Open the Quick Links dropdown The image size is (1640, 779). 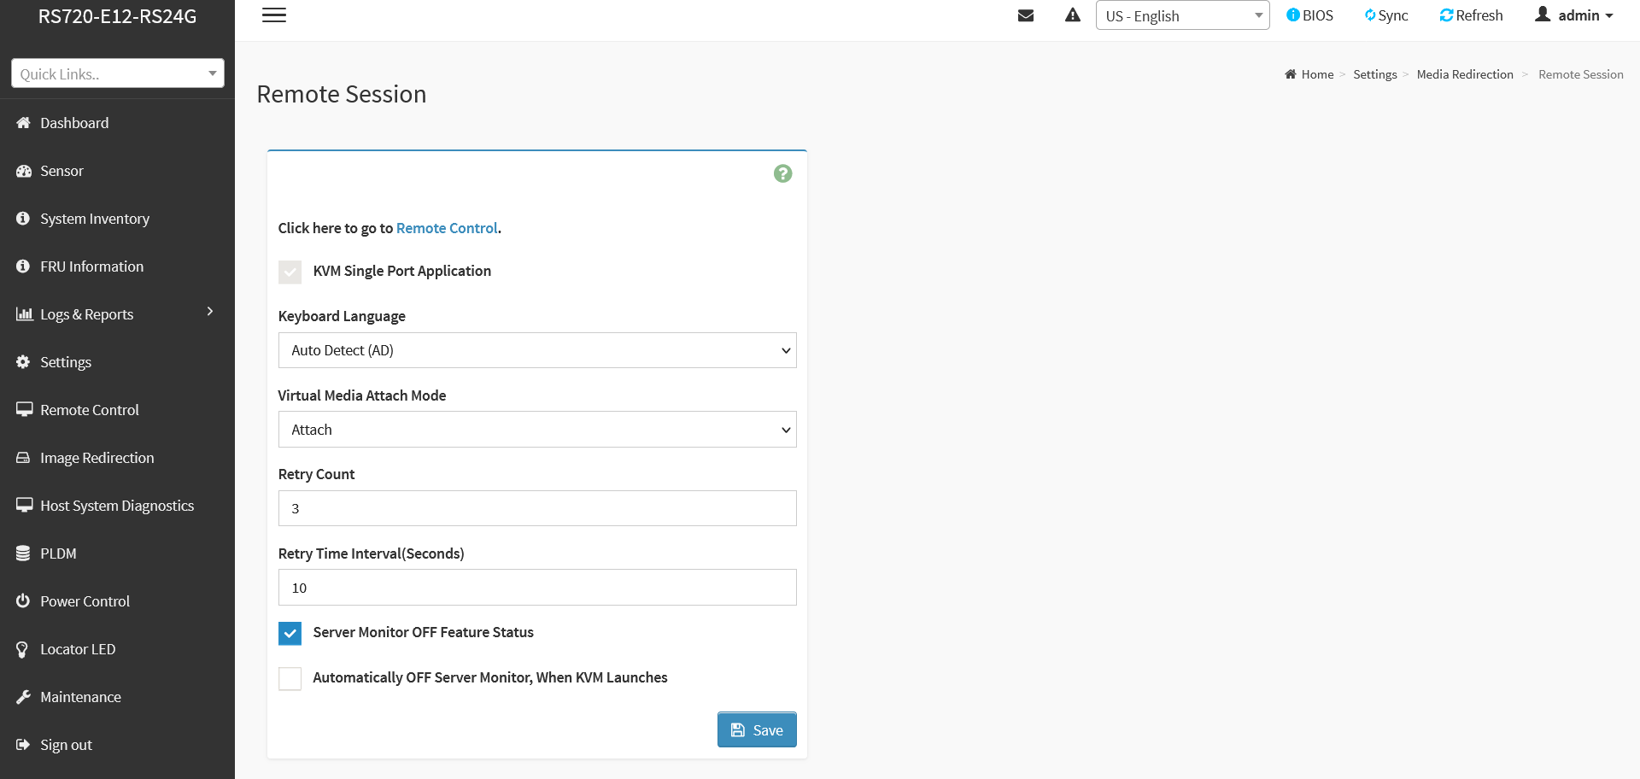118,73
